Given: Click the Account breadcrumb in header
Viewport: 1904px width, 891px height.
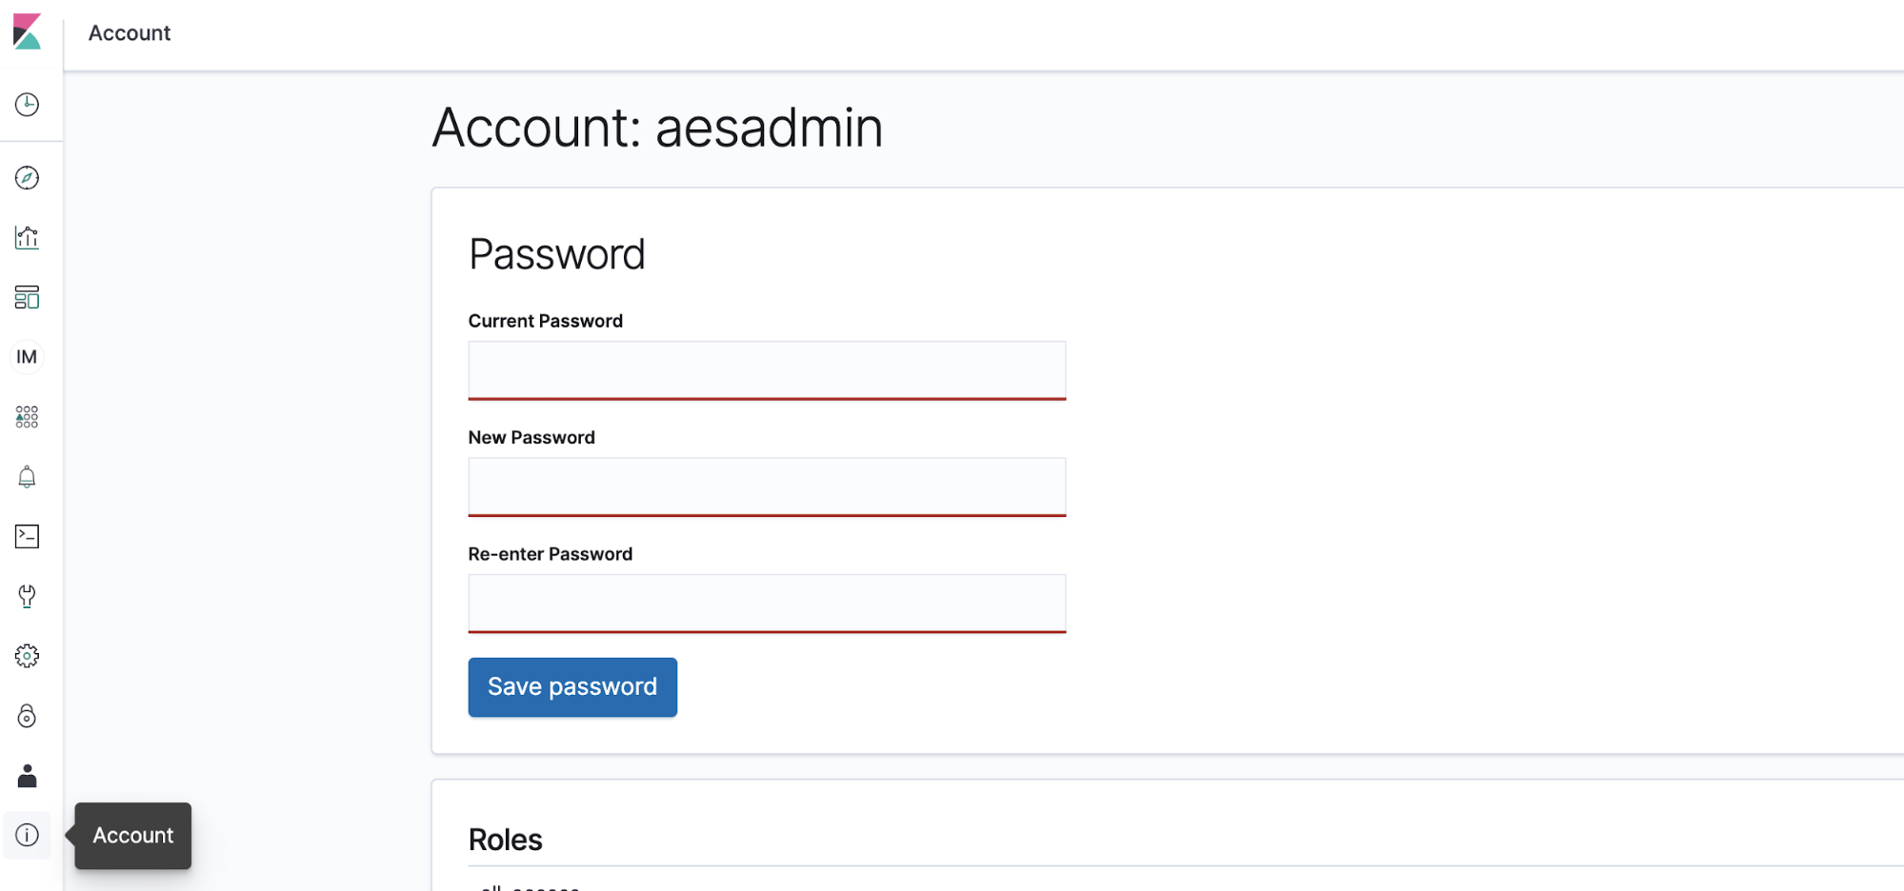Looking at the screenshot, I should tap(130, 33).
